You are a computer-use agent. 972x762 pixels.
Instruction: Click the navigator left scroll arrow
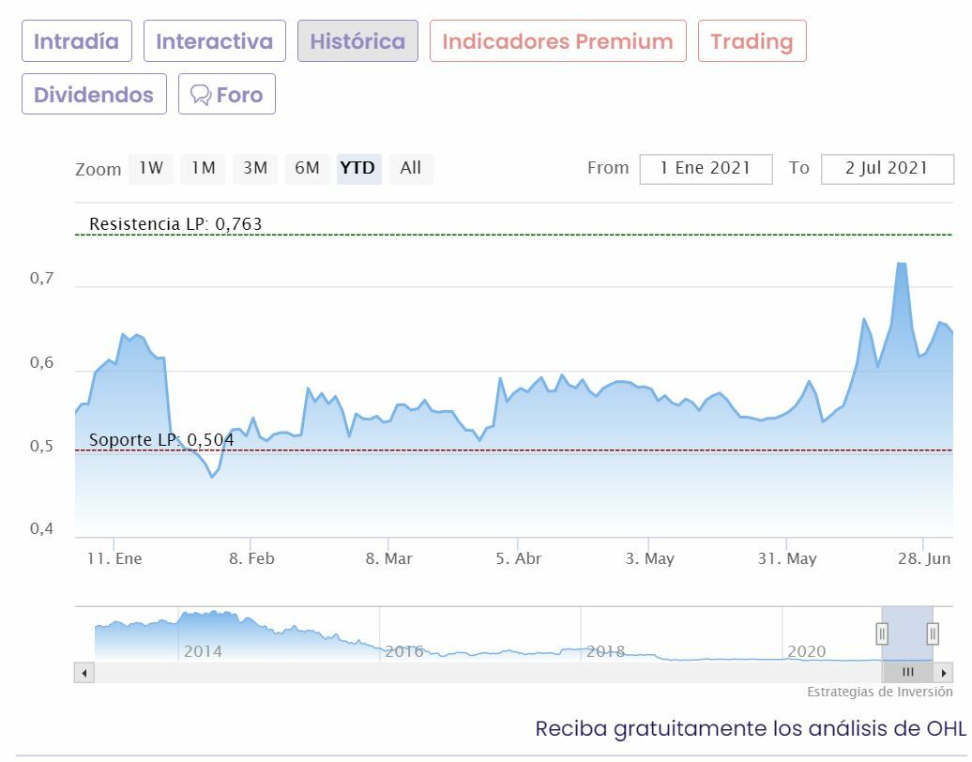click(84, 673)
